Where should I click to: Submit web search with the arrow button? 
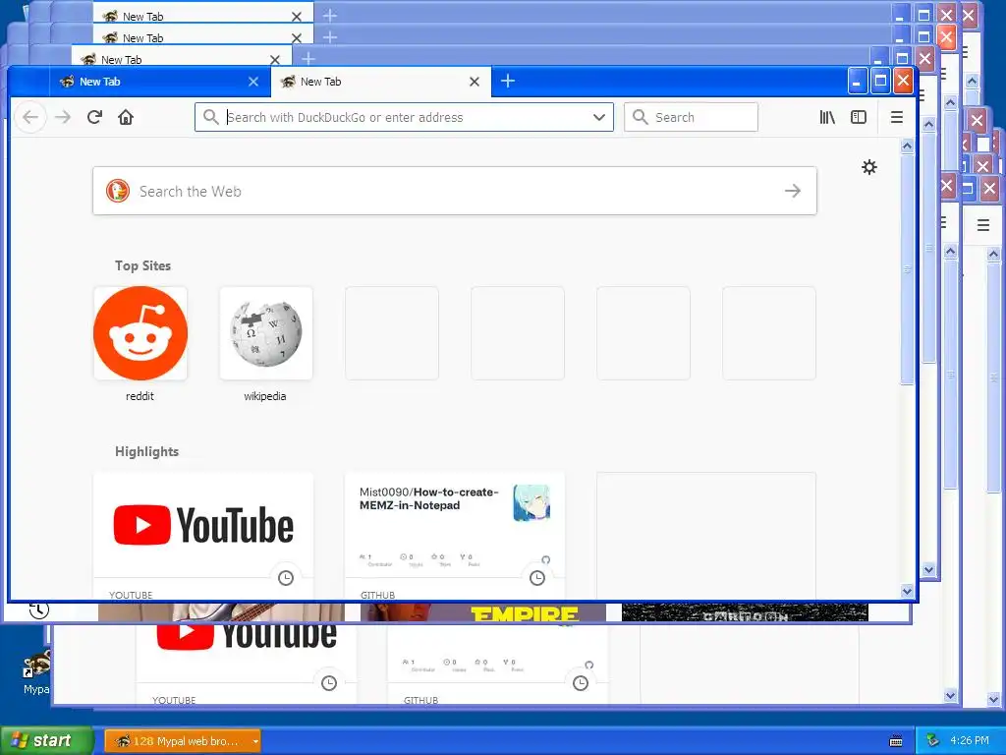point(793,191)
